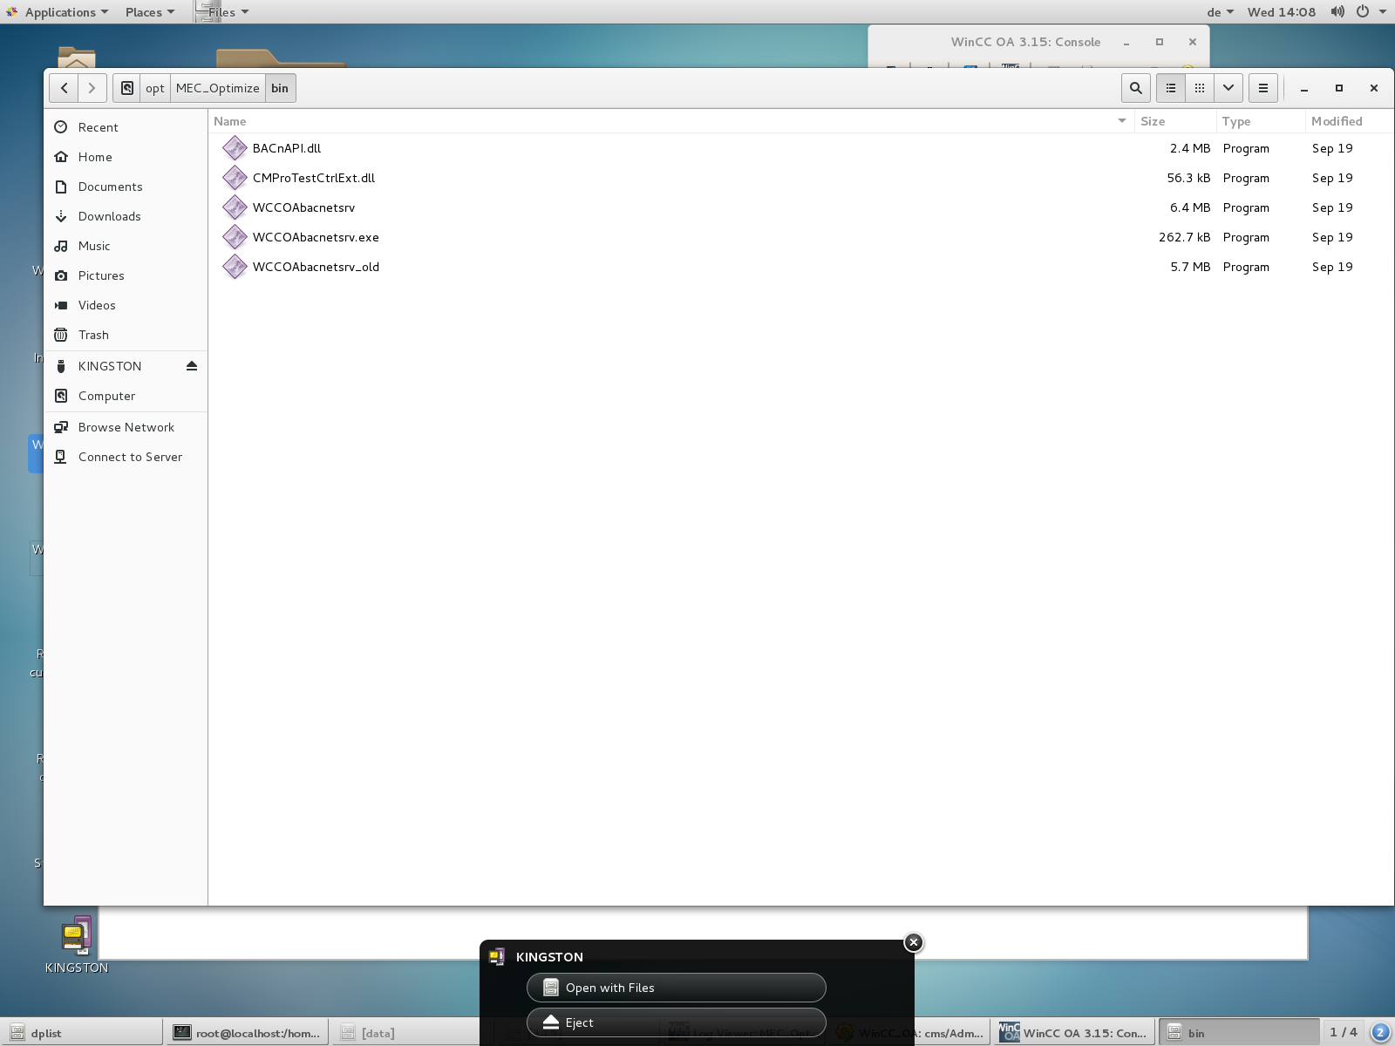Image resolution: width=1395 pixels, height=1046 pixels.
Task: Navigate to MEC_Optimize in path bar
Action: click(217, 88)
